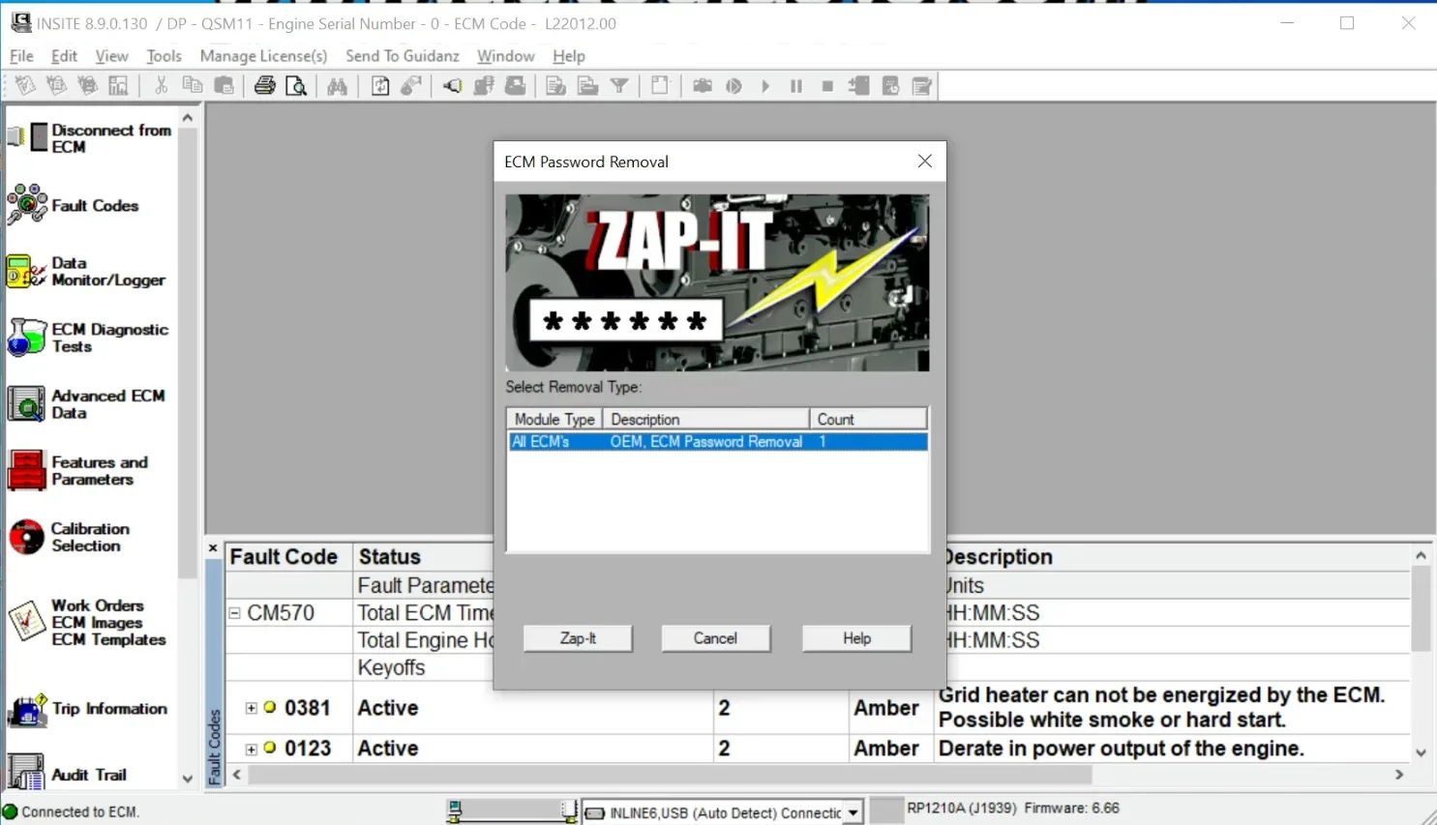
Task: Open Print Preview from the toolbar
Action: click(296, 86)
